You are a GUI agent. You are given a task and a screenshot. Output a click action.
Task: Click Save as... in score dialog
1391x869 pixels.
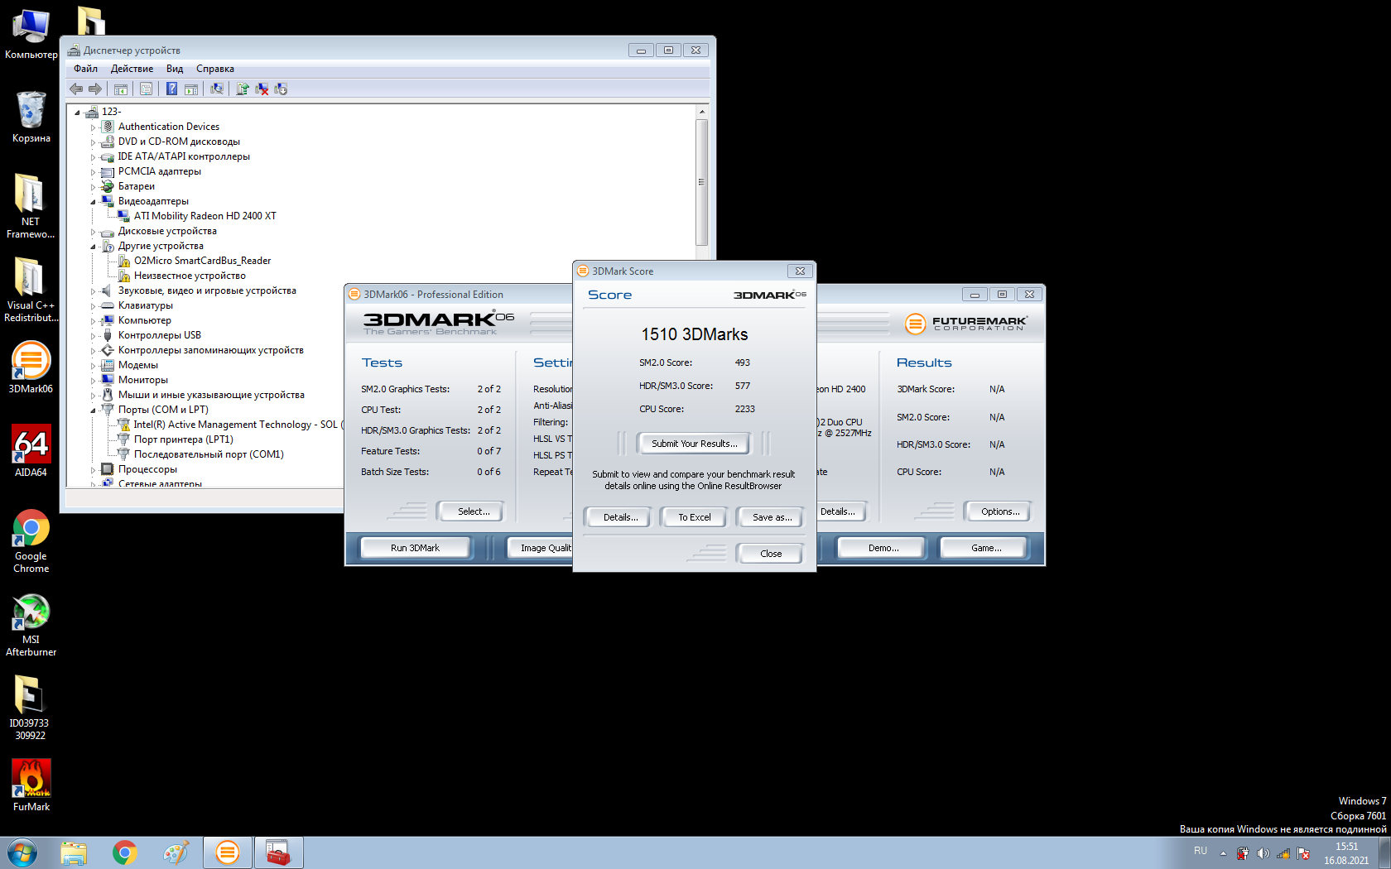pyautogui.click(x=772, y=517)
